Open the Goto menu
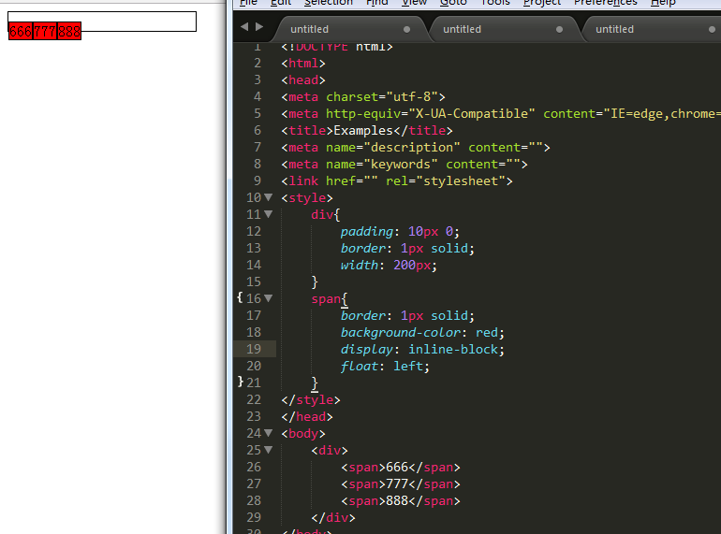Image resolution: width=721 pixels, height=534 pixels. (x=453, y=3)
